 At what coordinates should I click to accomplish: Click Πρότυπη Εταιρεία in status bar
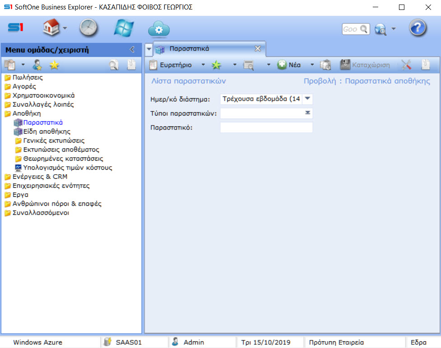tap(336, 343)
